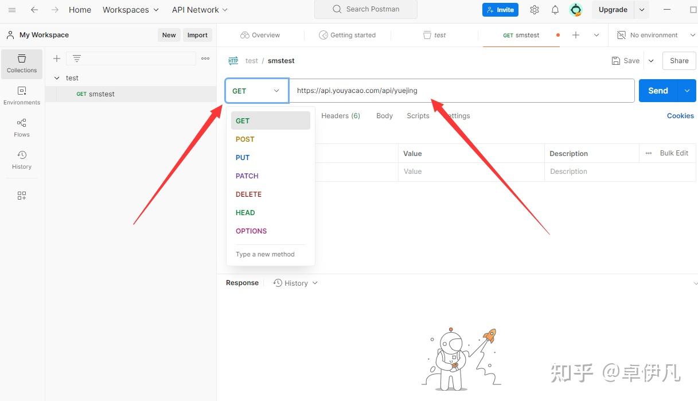
Task: Click the HTTP request type icon
Action: 233,61
